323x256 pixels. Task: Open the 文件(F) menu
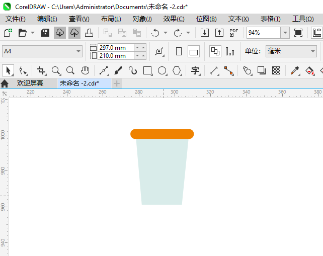coord(15,19)
